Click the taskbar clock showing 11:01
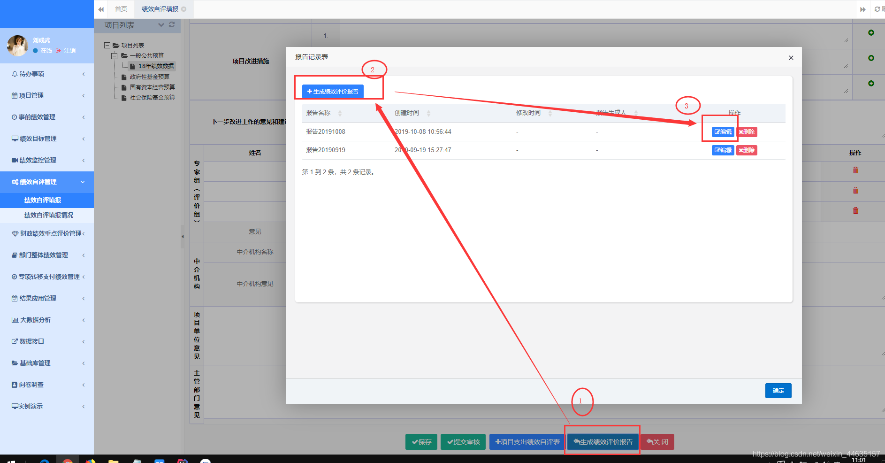 point(859,460)
